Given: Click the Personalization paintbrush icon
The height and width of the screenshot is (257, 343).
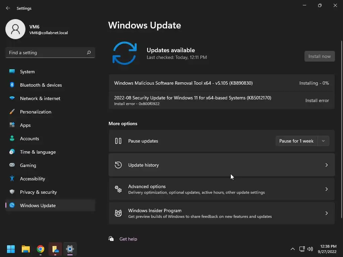Looking at the screenshot, I should [12, 112].
